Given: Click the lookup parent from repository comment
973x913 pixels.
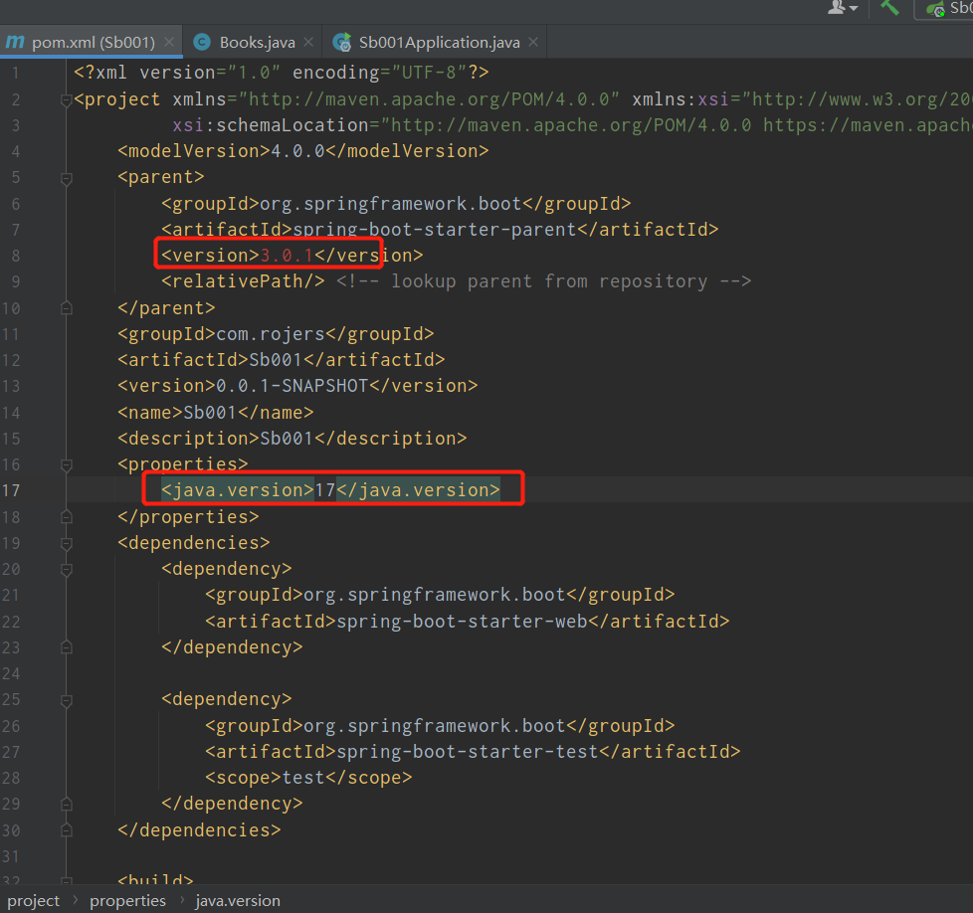Looking at the screenshot, I should 543,281.
